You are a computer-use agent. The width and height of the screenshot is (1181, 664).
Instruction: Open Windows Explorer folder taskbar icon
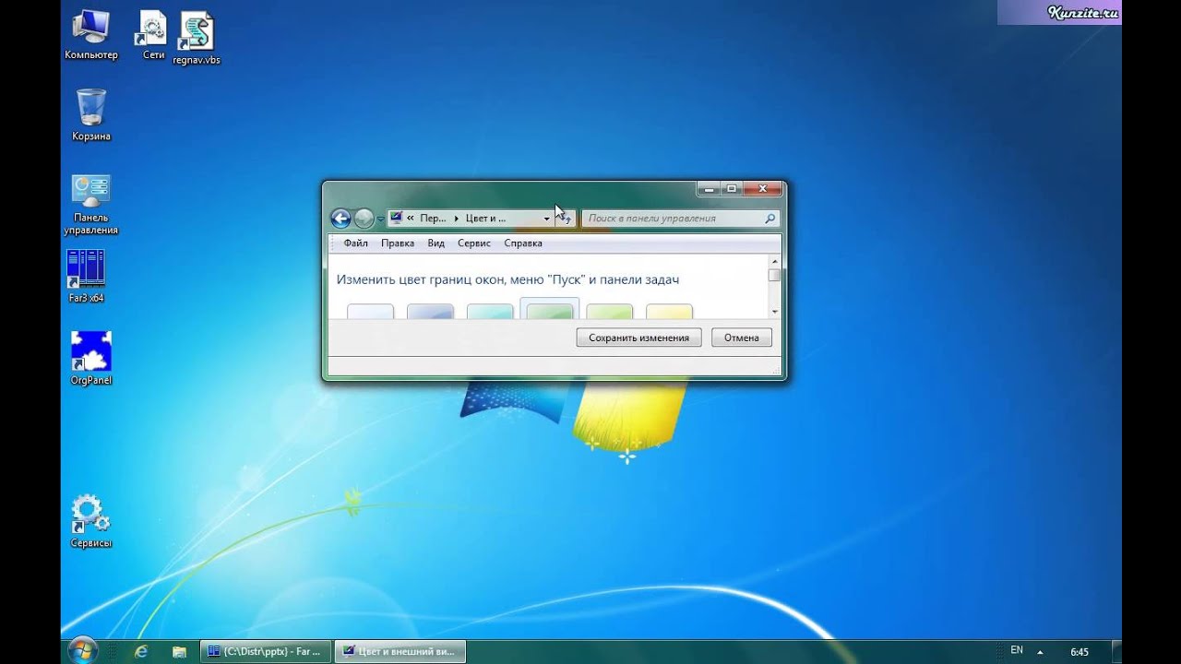pos(179,651)
